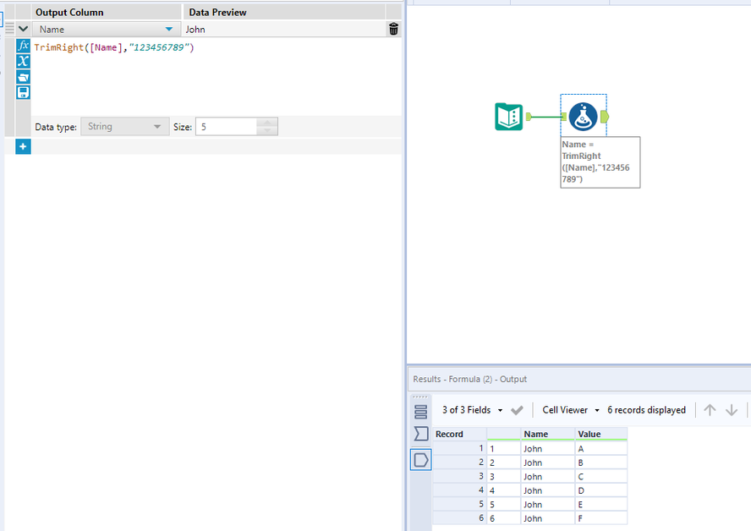Click the Data Preview header
The width and height of the screenshot is (751, 531).
pyautogui.click(x=284, y=12)
